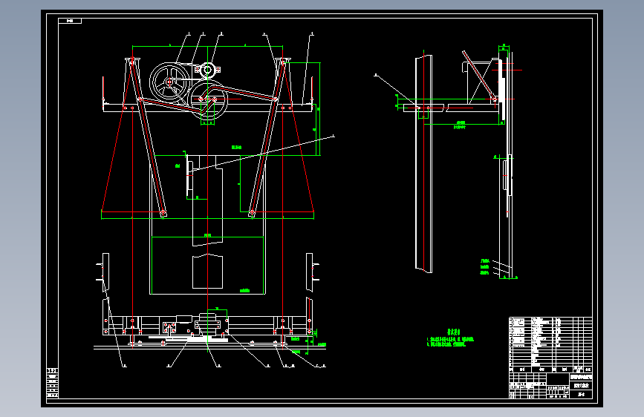
Task: Click the large spoked pulley wheel
Action: [169, 82]
